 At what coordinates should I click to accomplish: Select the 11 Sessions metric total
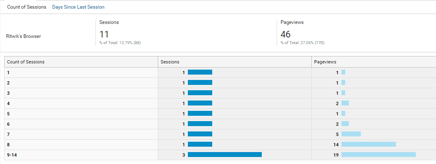click(x=104, y=34)
